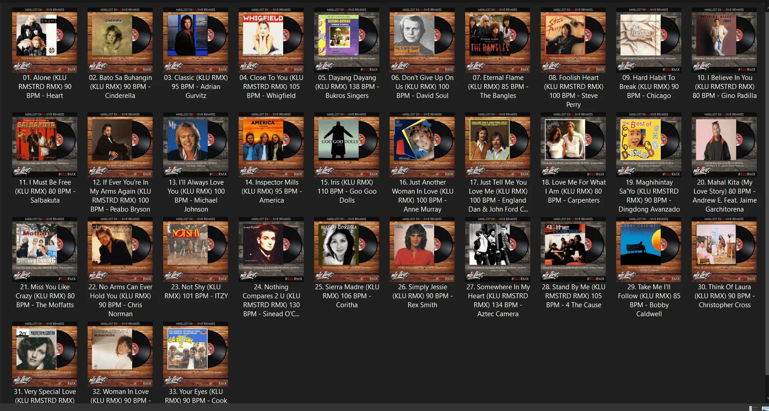Viewport: 769px width, 411px height.
Task: Select the '05. Dayang Dayang' Bukros Singers thumbnail
Action: [x=347, y=40]
